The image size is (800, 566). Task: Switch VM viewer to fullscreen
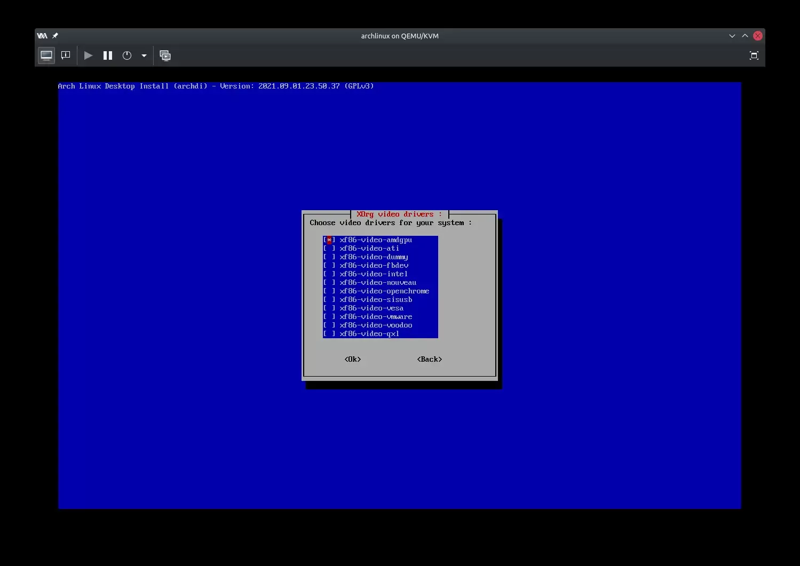[754, 55]
